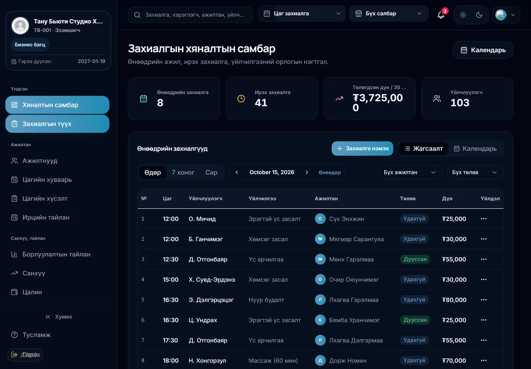Open Цагийн хуваарь sidebar item
The width and height of the screenshot is (531, 369).
point(57,180)
